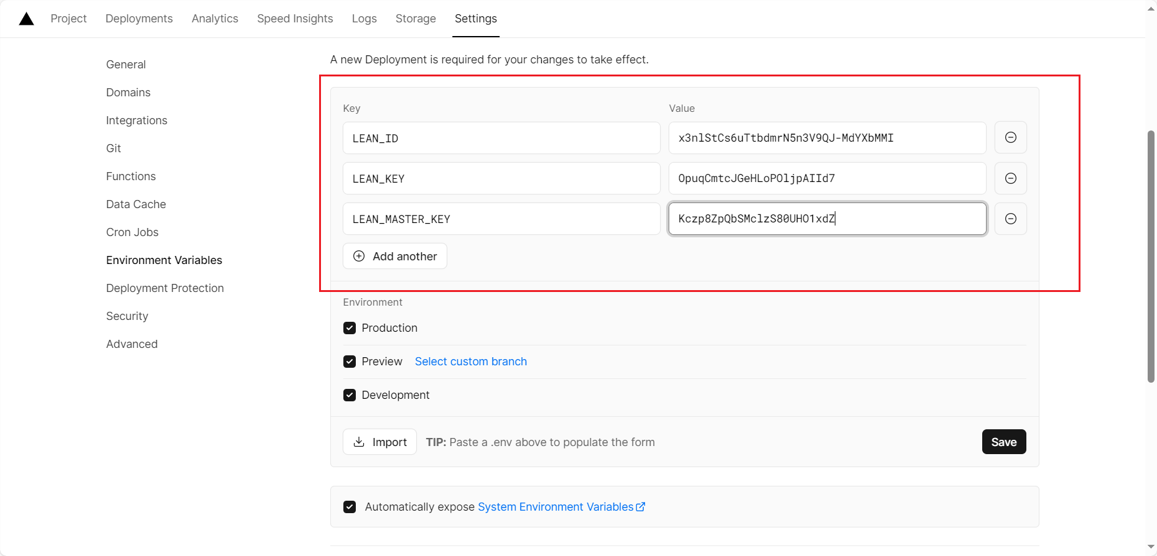The height and width of the screenshot is (556, 1157).
Task: Open Domains settings in sidebar
Action: click(x=128, y=93)
